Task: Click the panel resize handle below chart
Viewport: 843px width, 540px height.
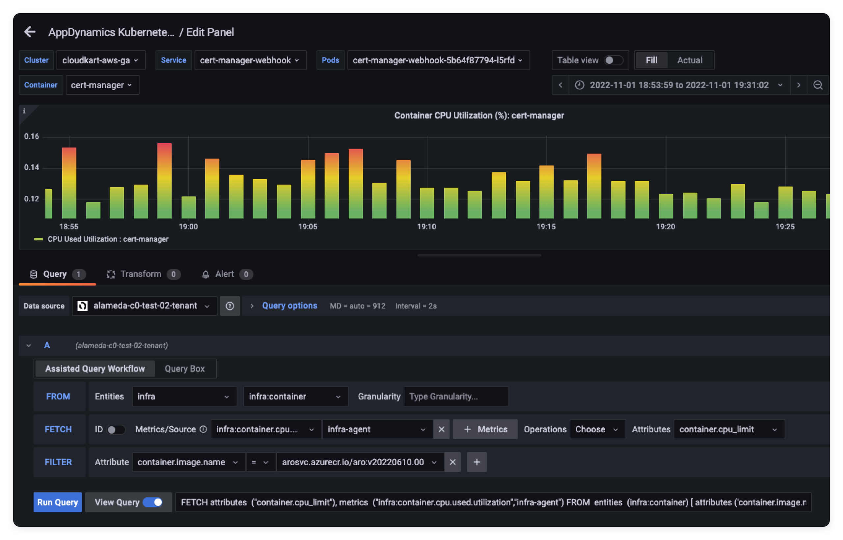Action: [x=479, y=255]
